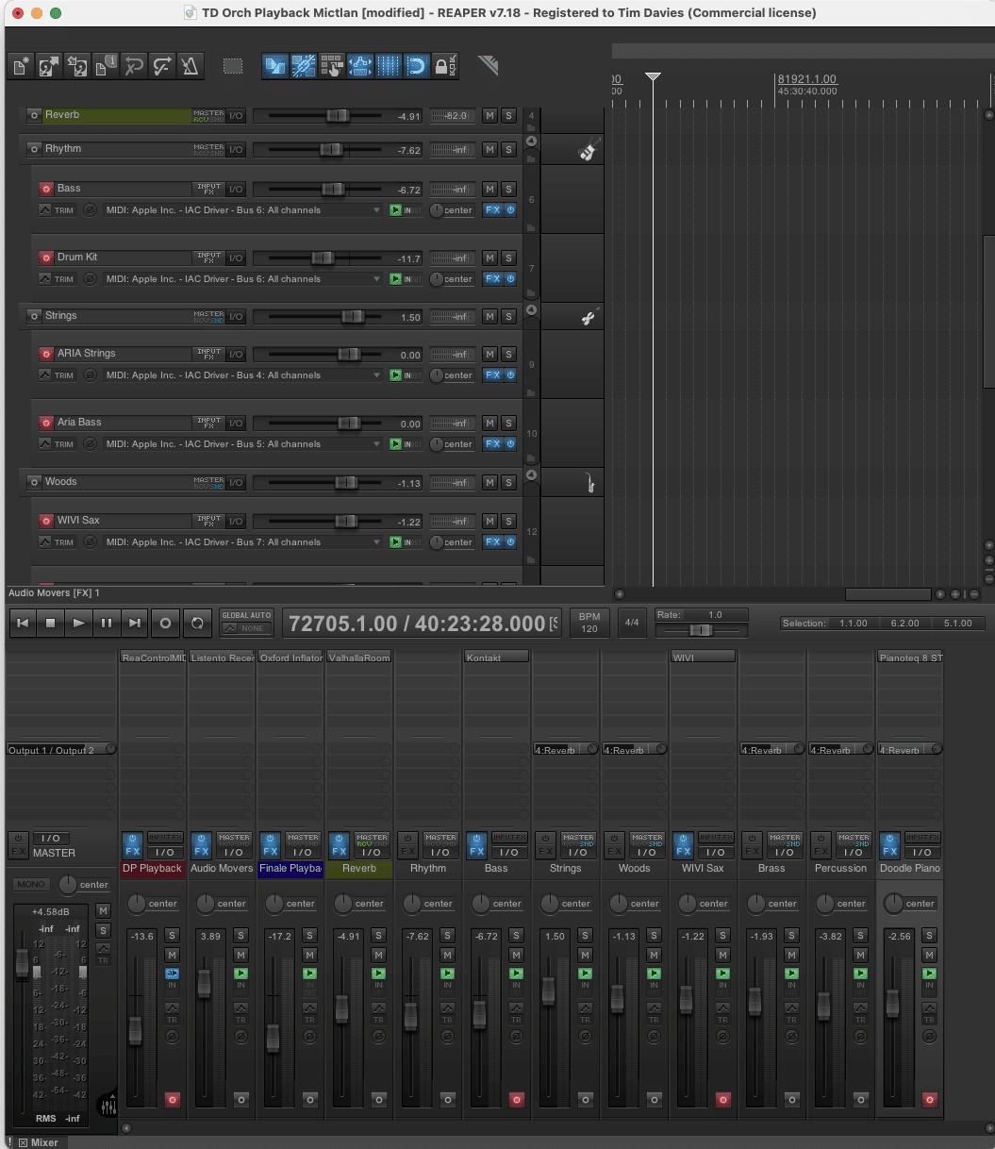Click the Project Settings info icon
Viewport: 995px width, 1149px height.
106,66
